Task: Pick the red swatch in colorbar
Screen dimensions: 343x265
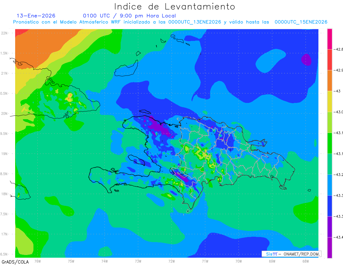Action: pyautogui.click(x=330, y=59)
